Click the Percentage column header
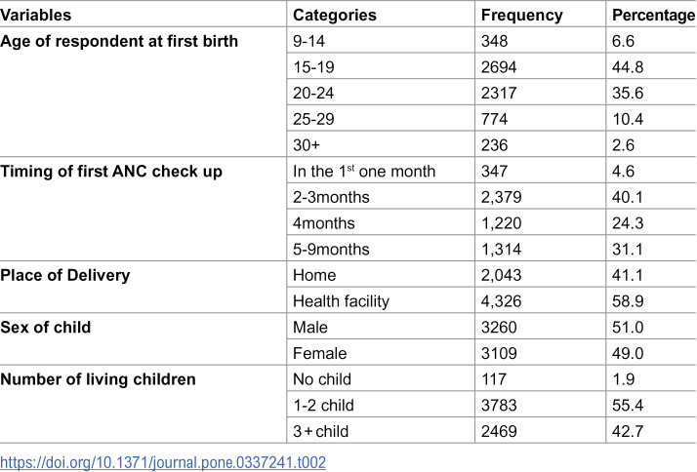The image size is (697, 472). coord(654,15)
